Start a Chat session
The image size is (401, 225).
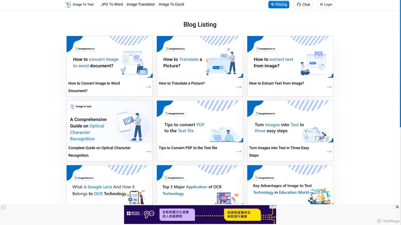pos(303,4)
